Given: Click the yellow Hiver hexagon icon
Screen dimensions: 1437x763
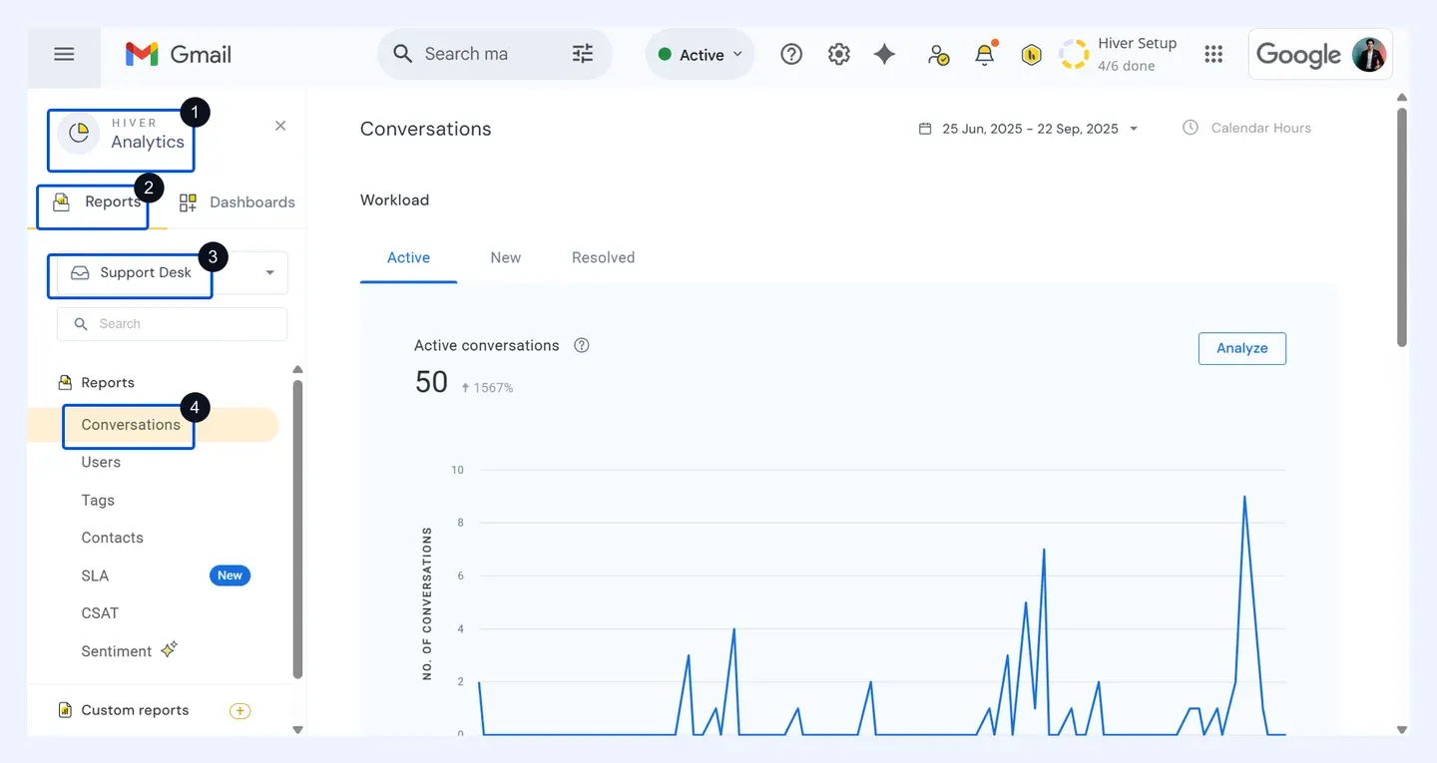Looking at the screenshot, I should 1032,55.
